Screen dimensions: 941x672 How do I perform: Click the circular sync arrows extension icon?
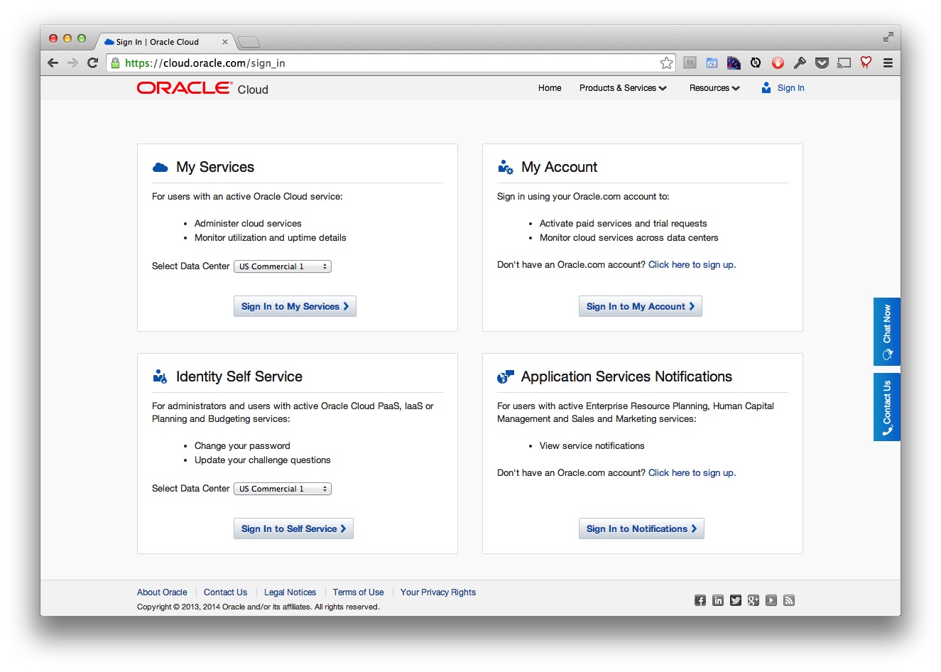tap(756, 63)
